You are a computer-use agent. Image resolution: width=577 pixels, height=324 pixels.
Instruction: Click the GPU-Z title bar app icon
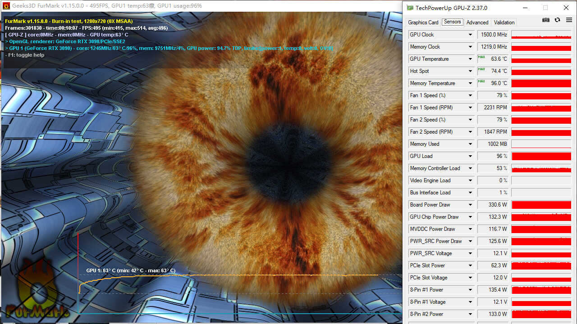click(410, 8)
